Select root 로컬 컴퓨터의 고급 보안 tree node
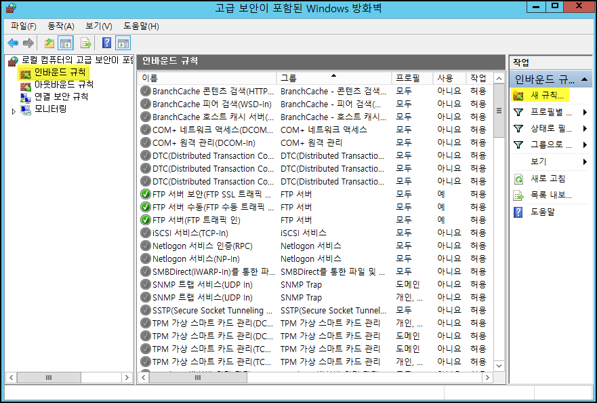The image size is (597, 403). pos(77,60)
